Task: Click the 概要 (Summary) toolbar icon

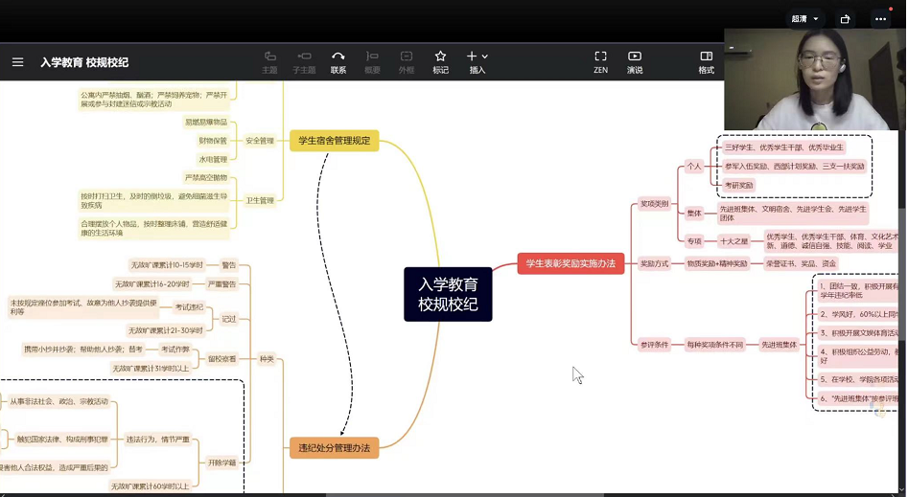Action: click(372, 61)
